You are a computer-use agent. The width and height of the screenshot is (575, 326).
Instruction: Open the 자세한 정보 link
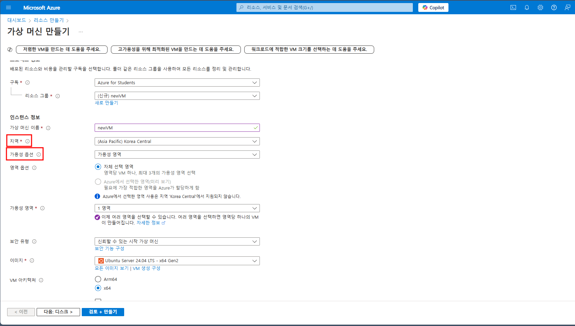[x=151, y=223]
